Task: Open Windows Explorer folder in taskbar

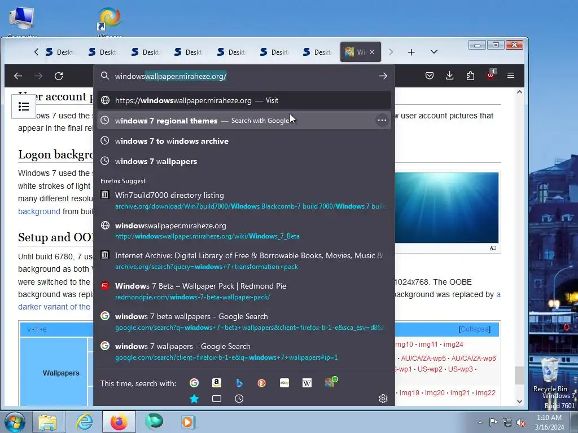Action: point(47,422)
